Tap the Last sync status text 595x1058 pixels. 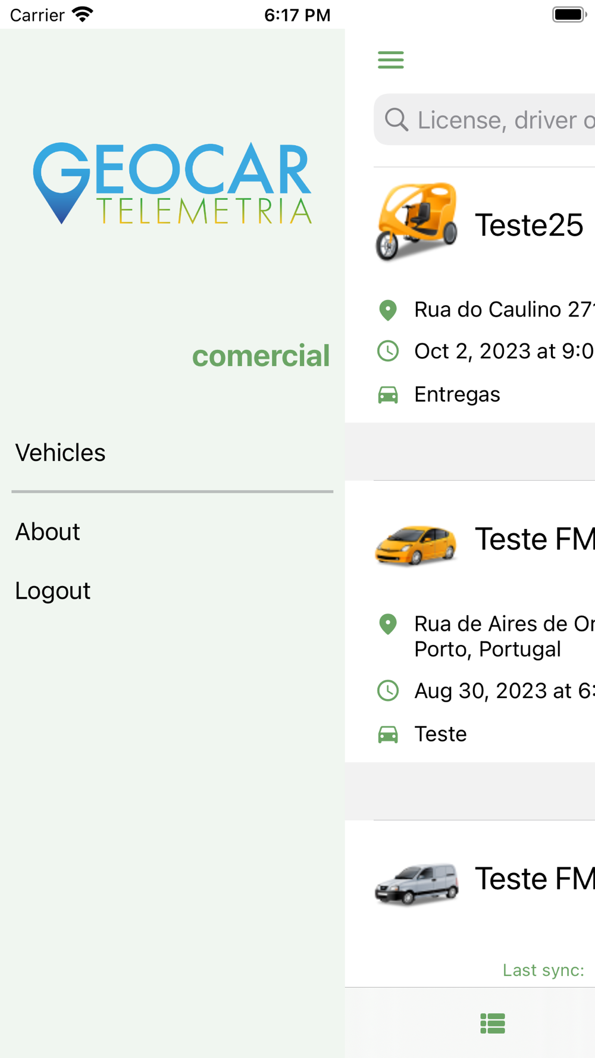(543, 970)
